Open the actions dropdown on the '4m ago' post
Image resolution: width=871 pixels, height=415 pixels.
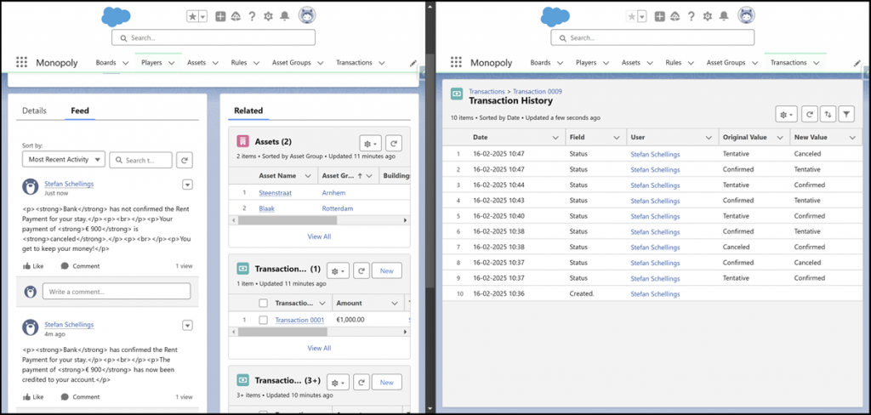188,325
